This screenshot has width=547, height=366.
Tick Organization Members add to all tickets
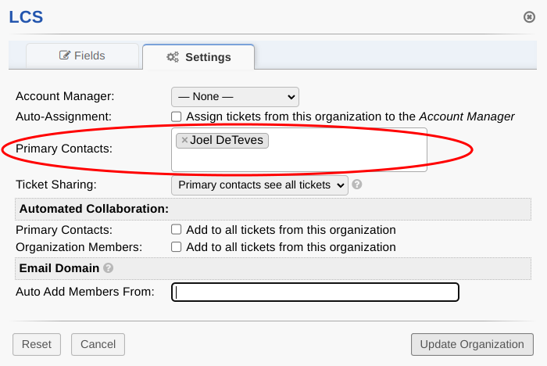pos(177,247)
